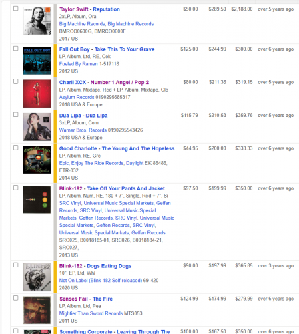Viewport: 299px width, 334px height.
Task: Open the Reputation release title link
Action: 106,9
